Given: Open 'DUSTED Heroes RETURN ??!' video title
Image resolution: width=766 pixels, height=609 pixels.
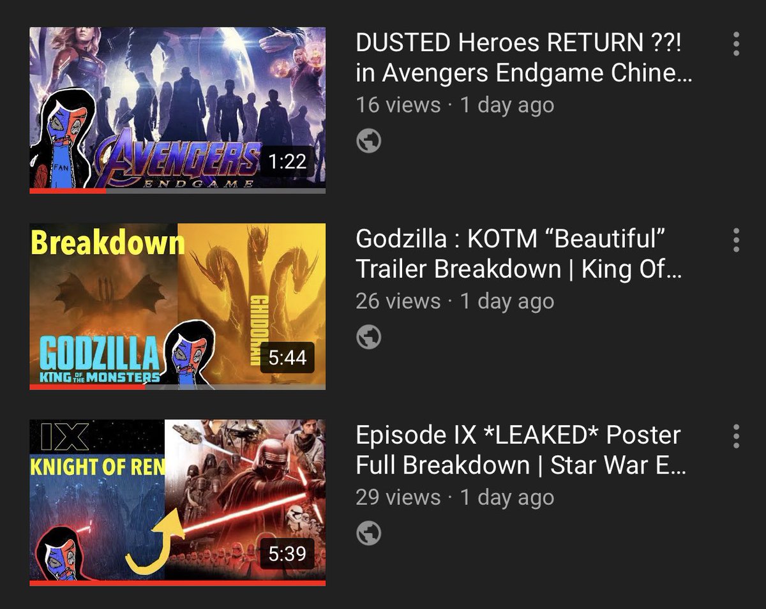Looking at the screenshot, I should [523, 58].
